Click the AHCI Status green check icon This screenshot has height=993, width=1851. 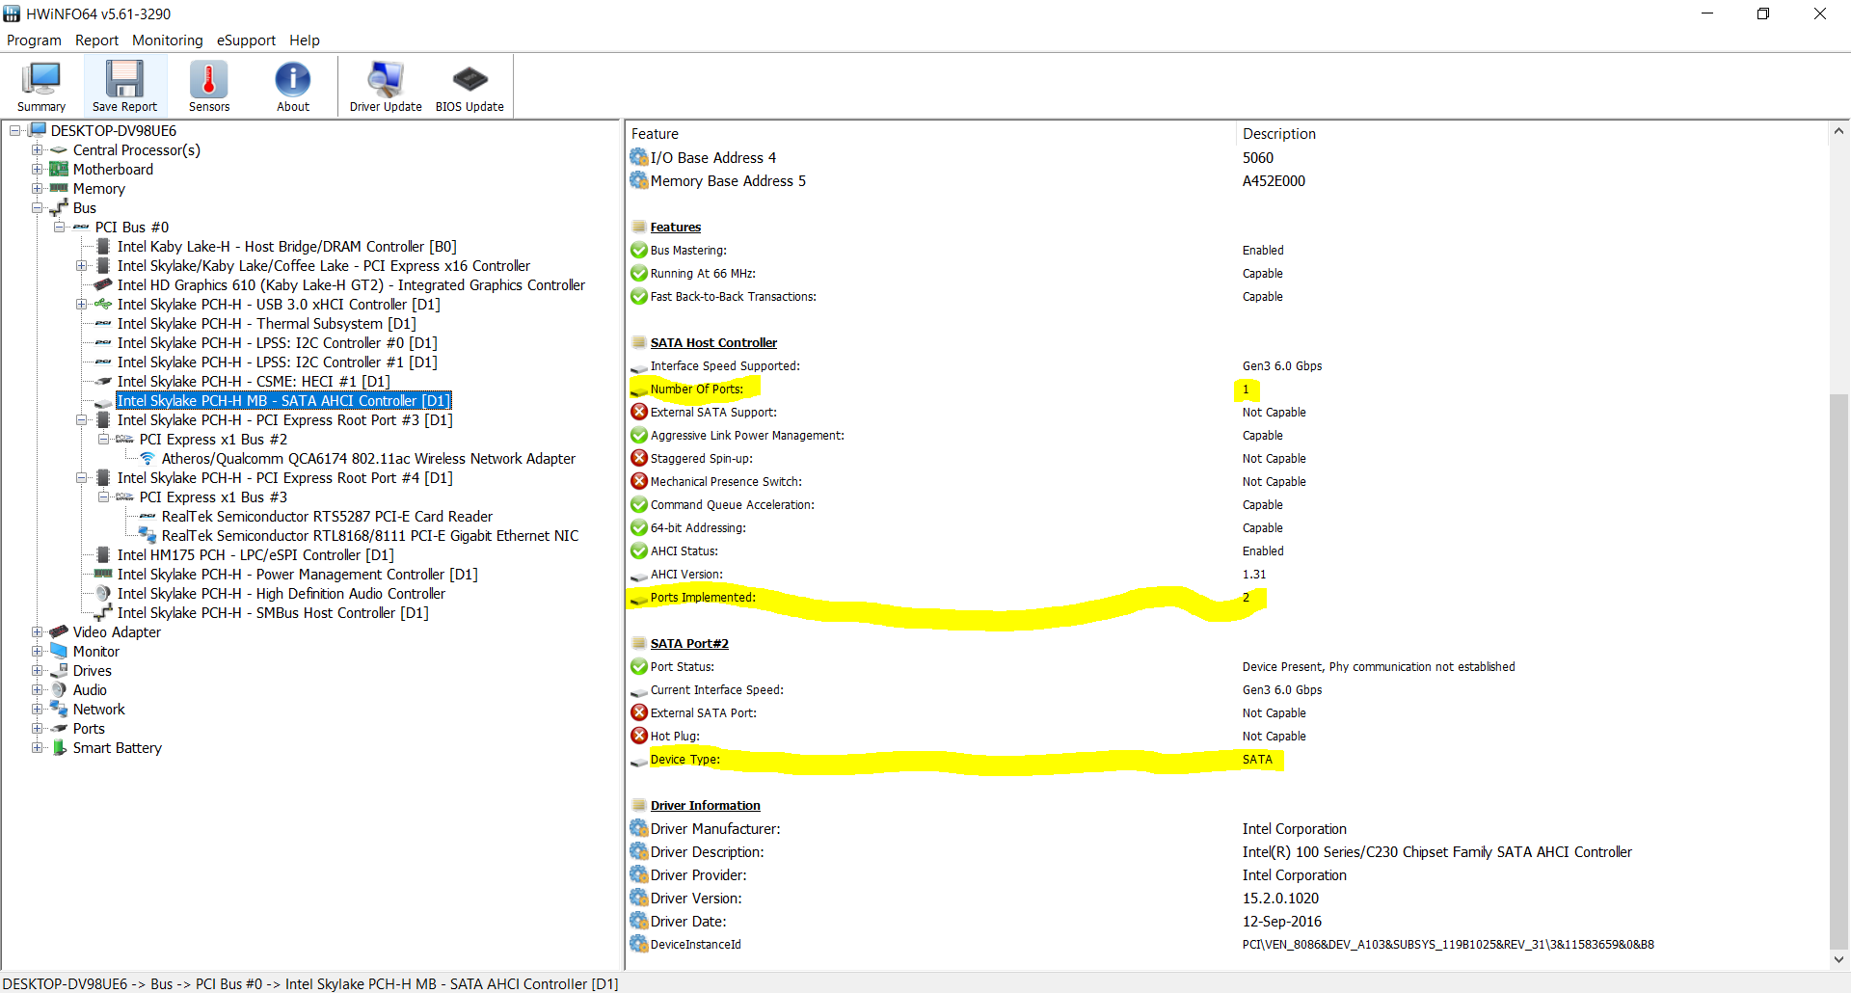tap(639, 551)
